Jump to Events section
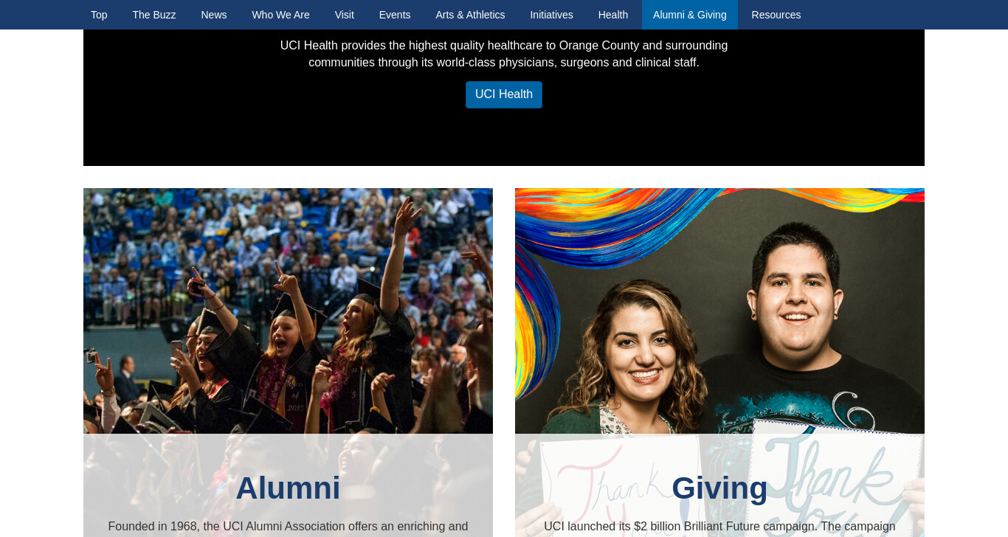Viewport: 1008px width, 537px height. coord(395,15)
